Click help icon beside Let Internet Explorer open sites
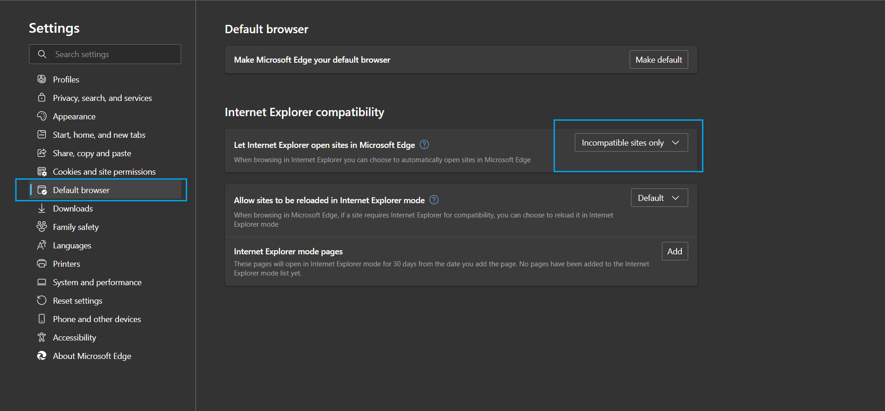 click(425, 145)
